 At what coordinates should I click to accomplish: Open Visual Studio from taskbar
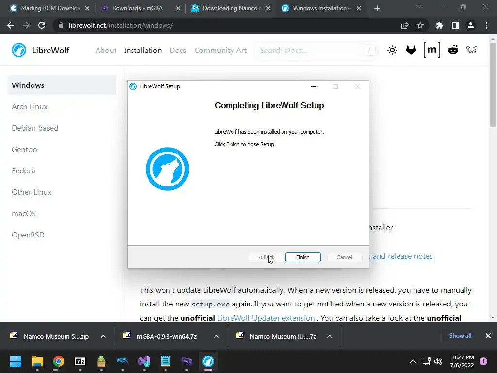[144, 361]
